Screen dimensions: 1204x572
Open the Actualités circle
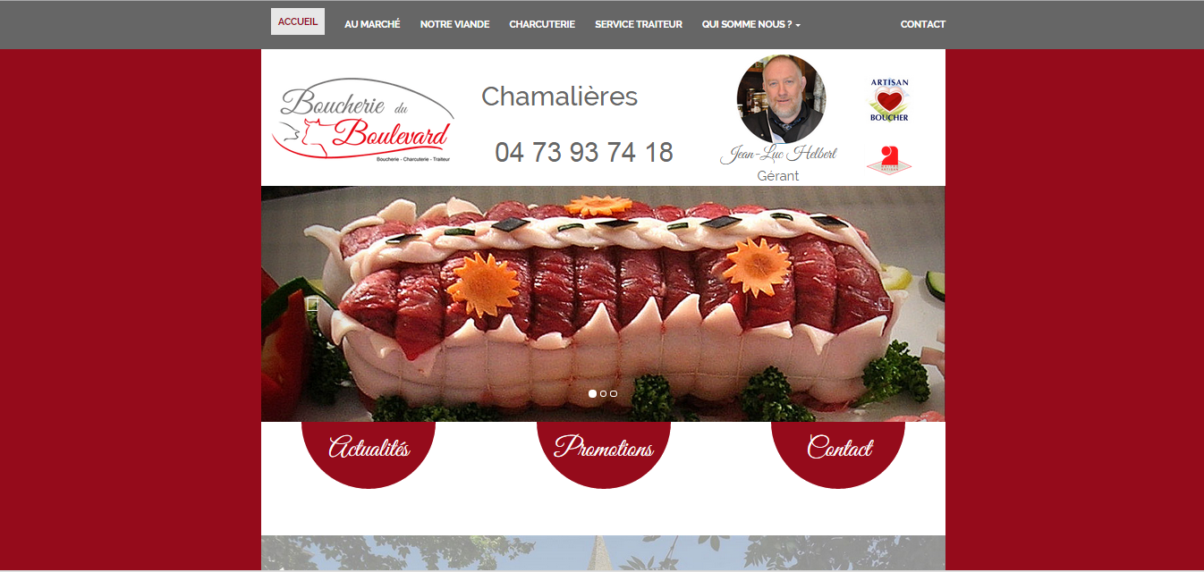369,451
